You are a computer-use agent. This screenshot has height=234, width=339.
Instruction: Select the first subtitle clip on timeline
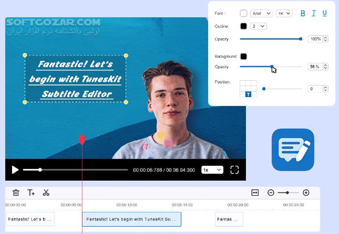pos(30,219)
